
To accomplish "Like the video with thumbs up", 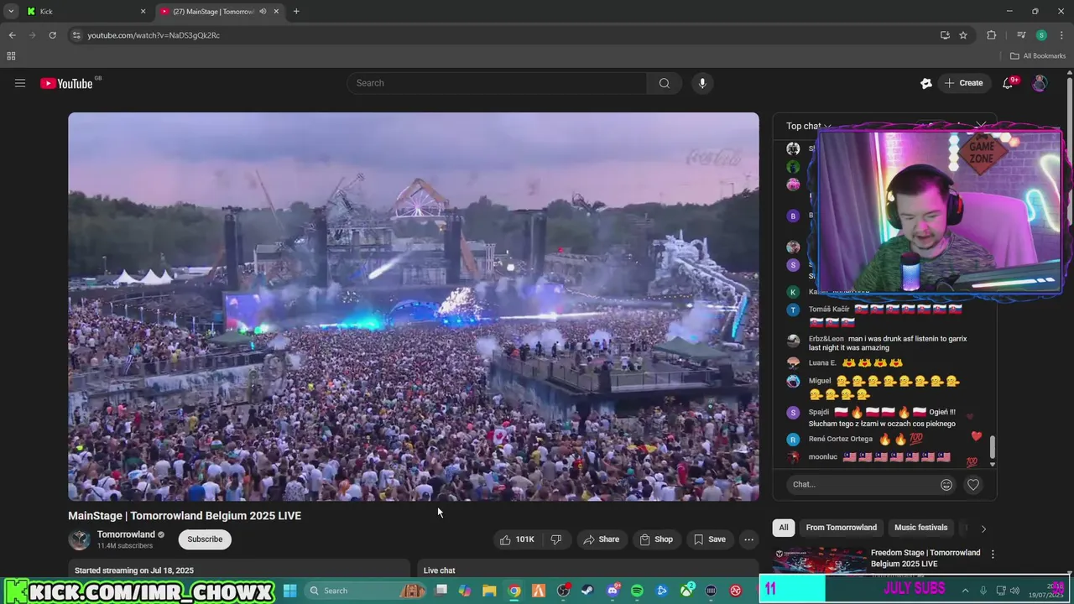I will (x=517, y=539).
